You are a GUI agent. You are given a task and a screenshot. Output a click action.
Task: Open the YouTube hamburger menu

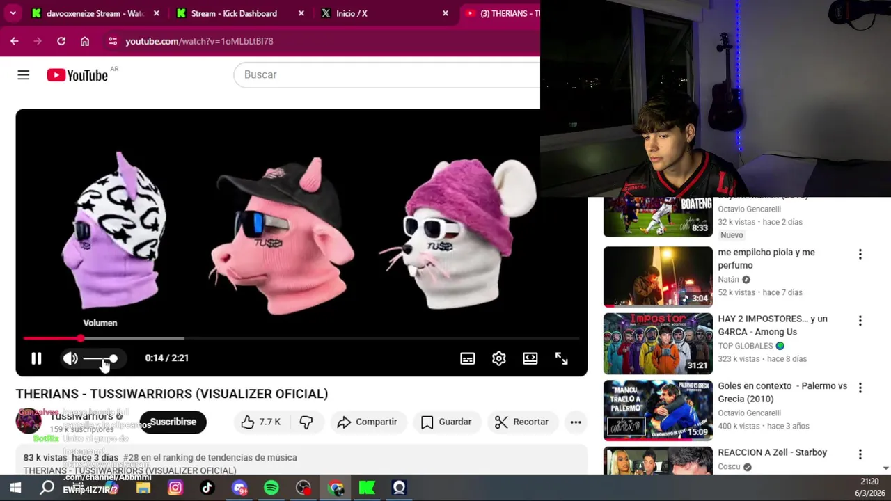pyautogui.click(x=24, y=75)
